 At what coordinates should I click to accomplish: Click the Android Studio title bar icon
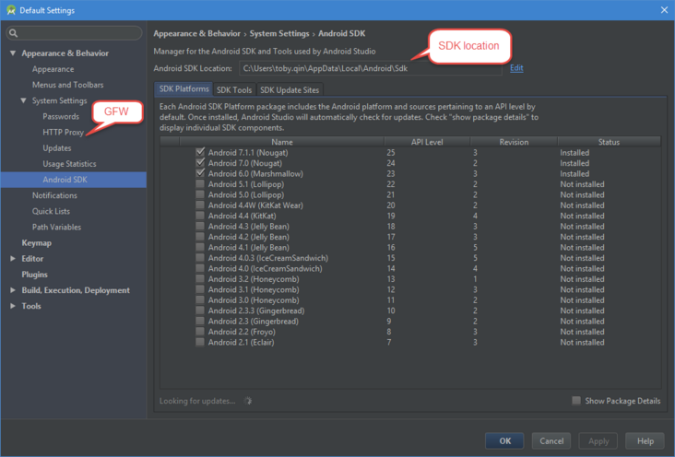tap(11, 10)
